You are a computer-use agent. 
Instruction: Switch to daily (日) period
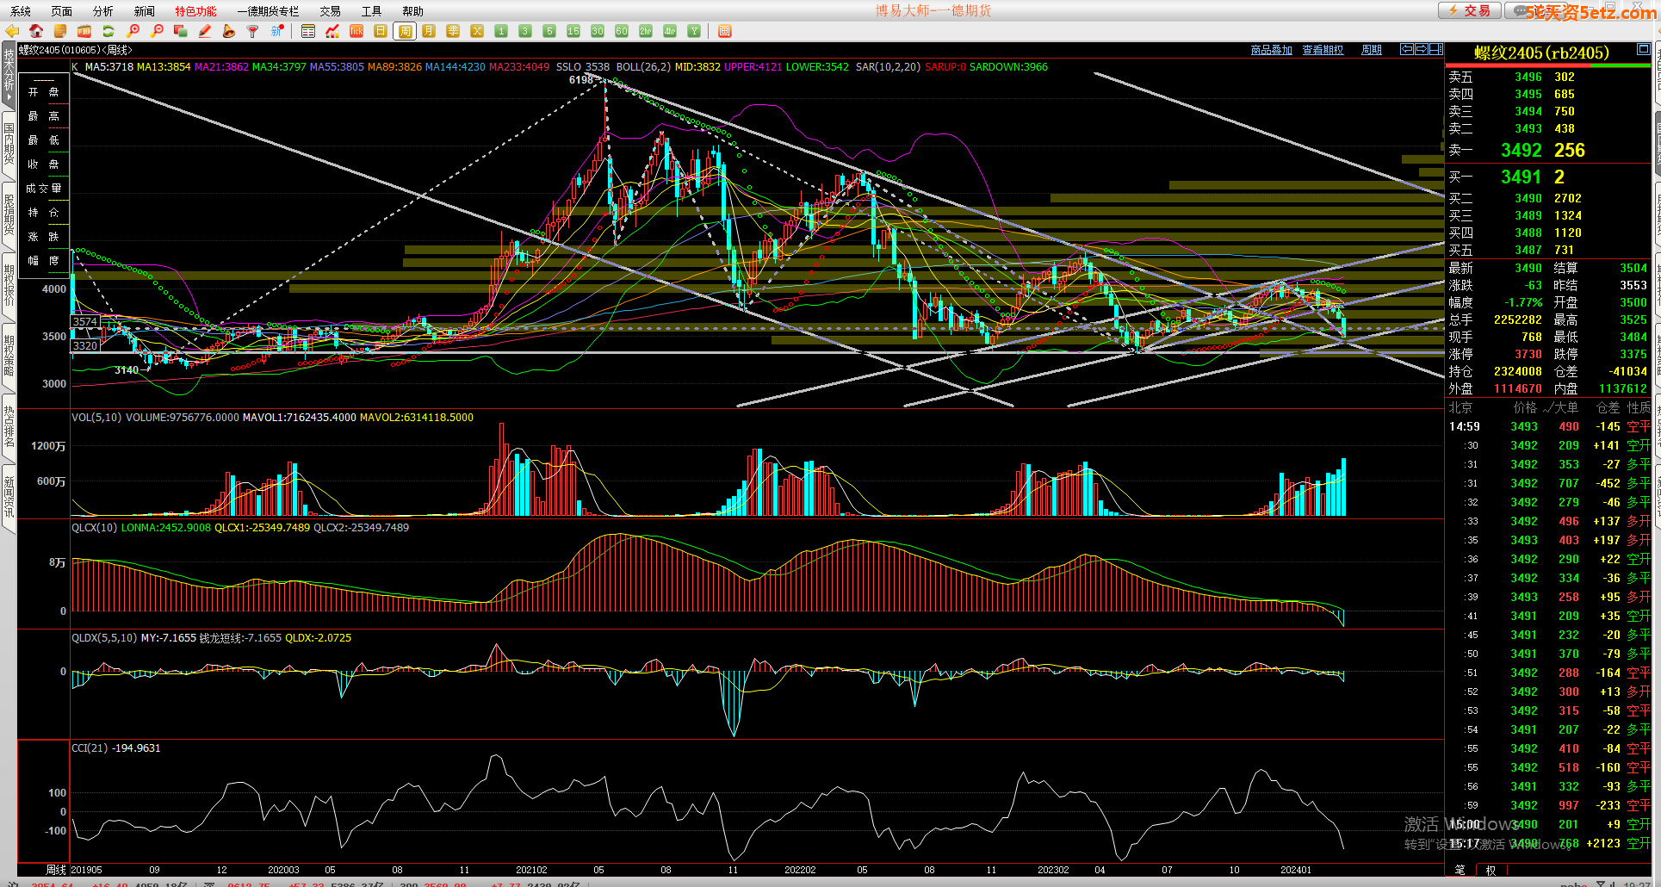(x=381, y=31)
